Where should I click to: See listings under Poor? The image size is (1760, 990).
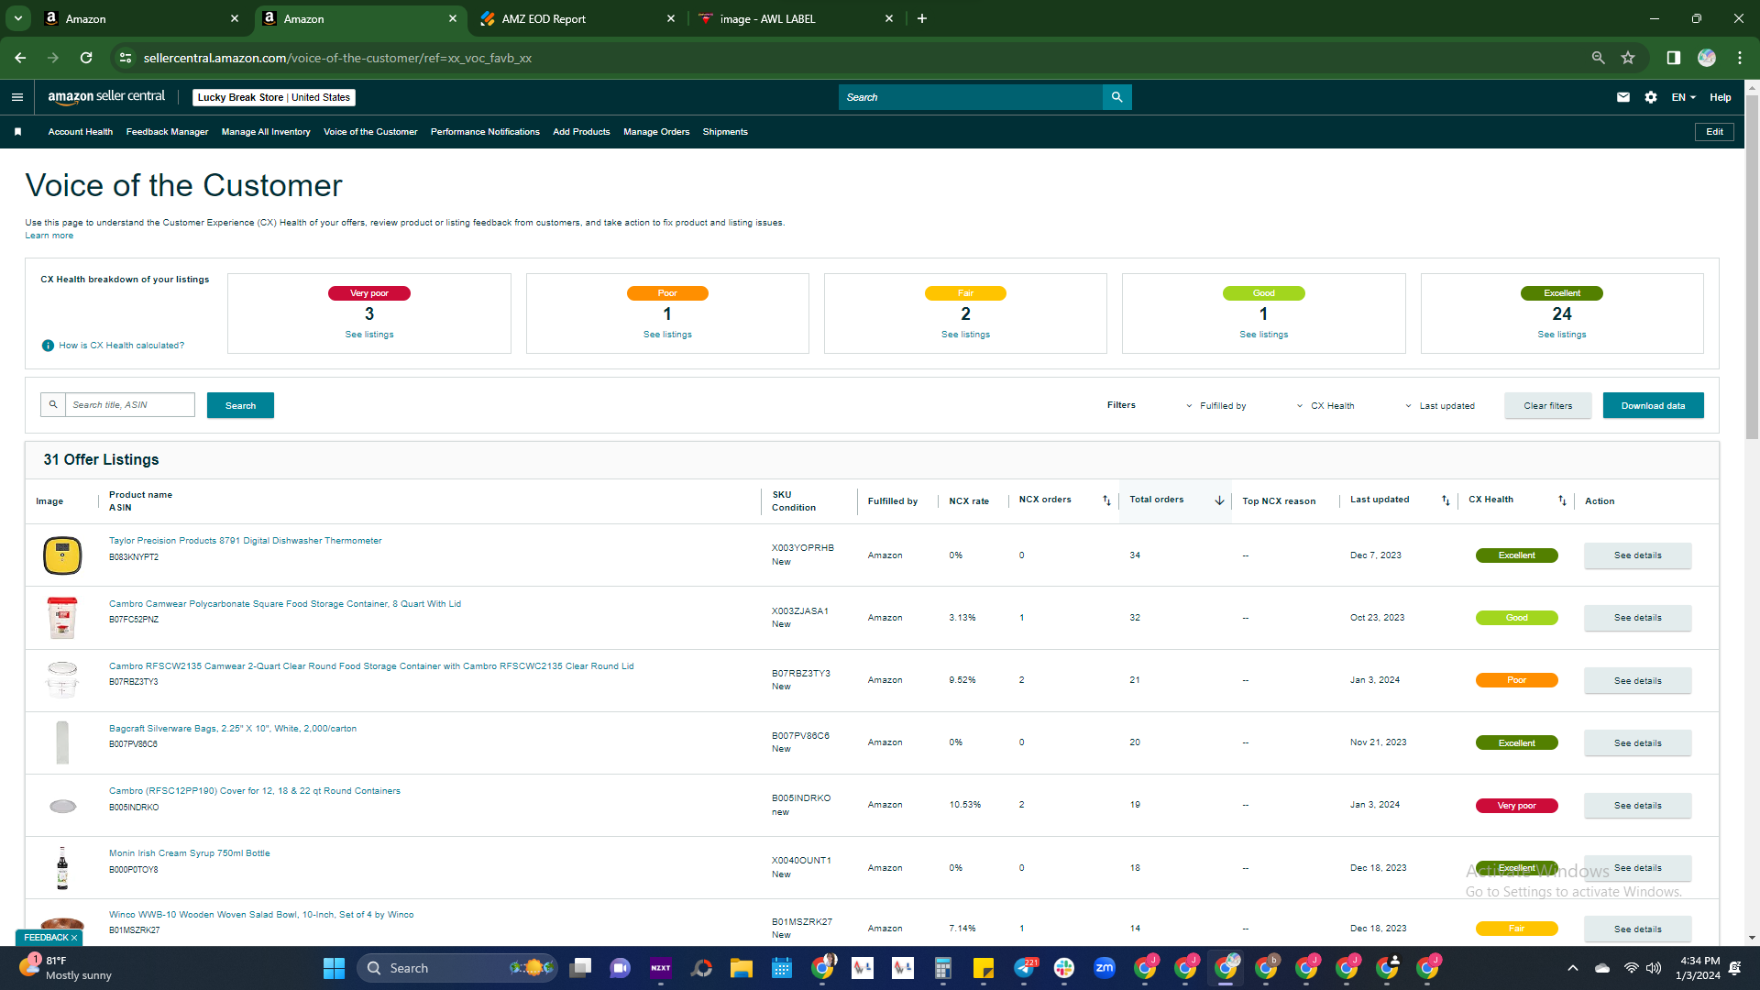tap(667, 335)
